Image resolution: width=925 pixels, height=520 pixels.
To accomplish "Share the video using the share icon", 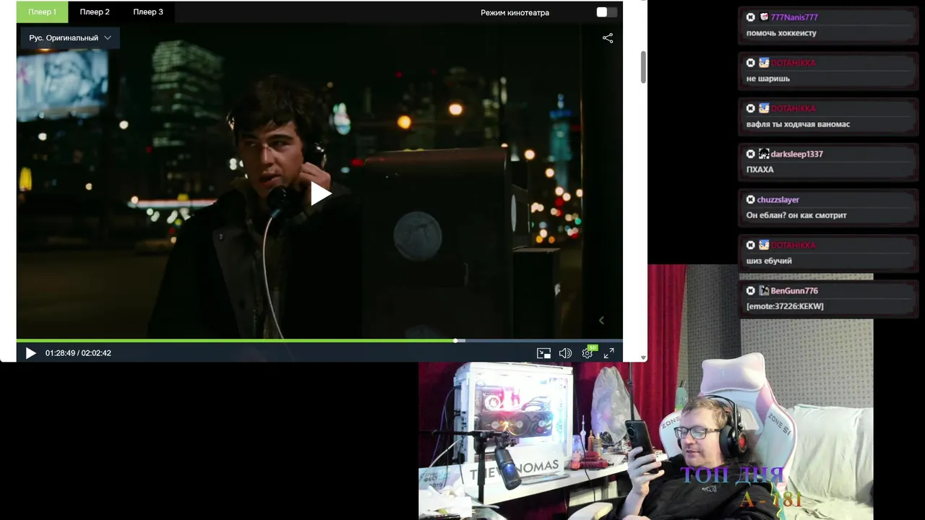I will coord(608,38).
